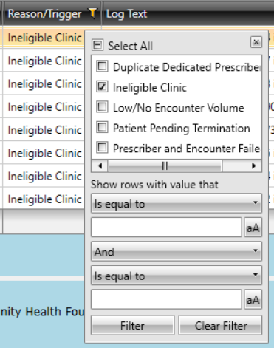Click the scroll right arrow of the filter list
The image size is (274, 348).
click(253, 166)
